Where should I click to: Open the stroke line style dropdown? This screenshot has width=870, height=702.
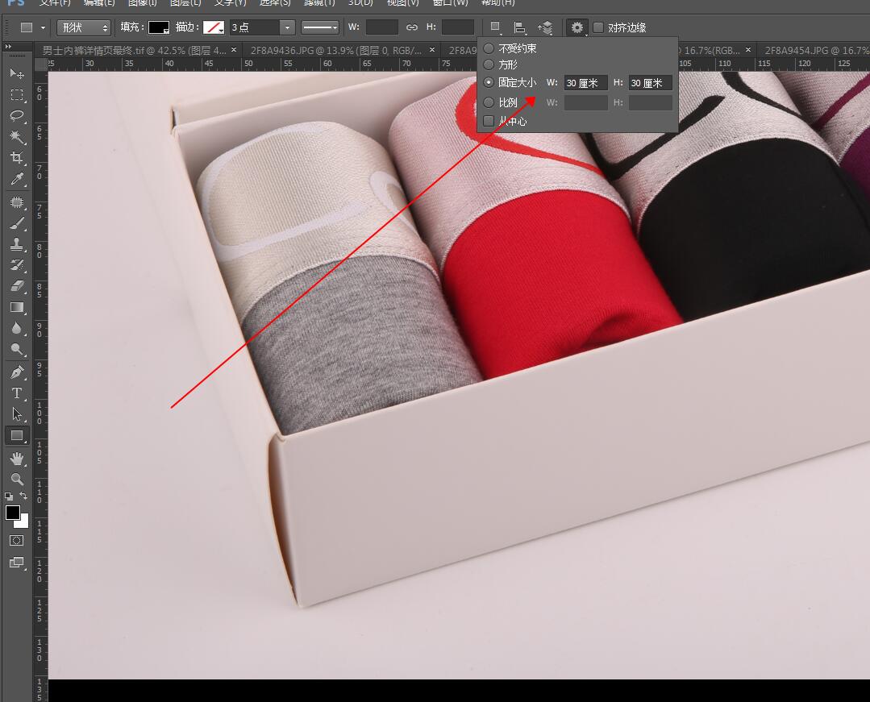pos(319,27)
